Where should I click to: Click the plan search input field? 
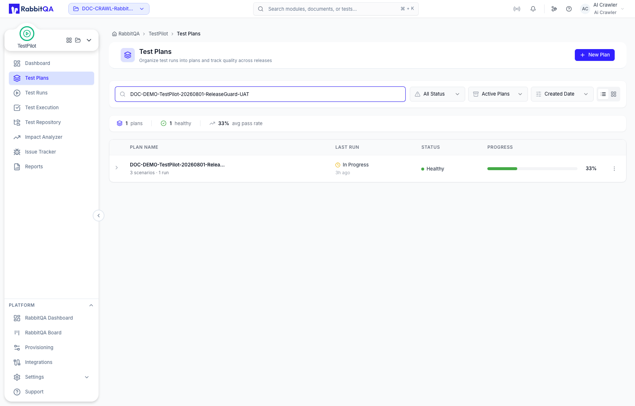coord(260,94)
